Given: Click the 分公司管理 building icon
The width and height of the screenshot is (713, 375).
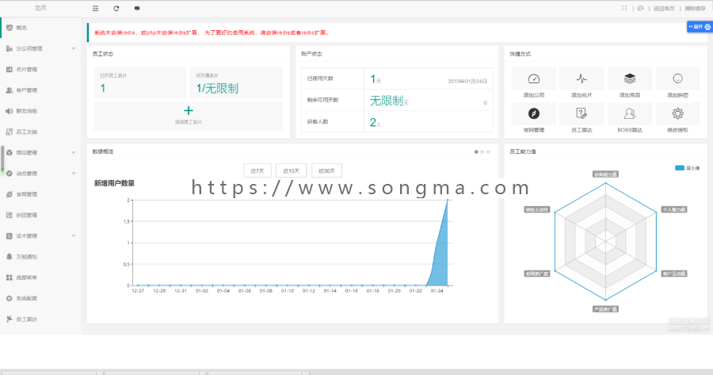Looking at the screenshot, I should pyautogui.click(x=9, y=48).
